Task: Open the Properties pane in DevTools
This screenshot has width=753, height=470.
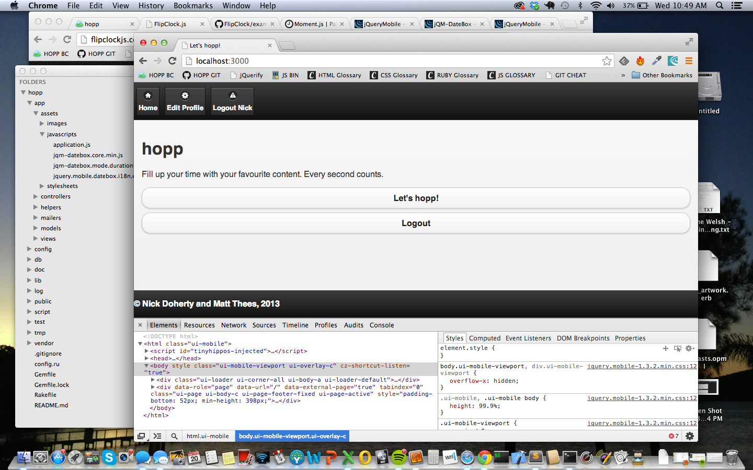Action: click(630, 338)
